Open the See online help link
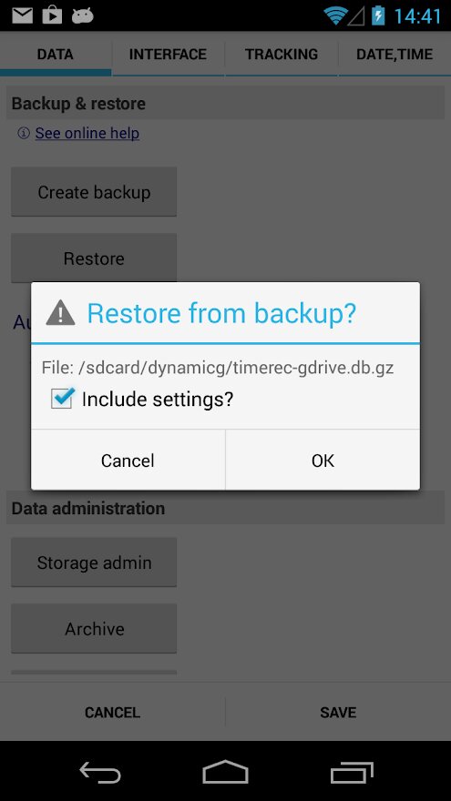This screenshot has height=801, width=451. pyautogui.click(x=87, y=133)
